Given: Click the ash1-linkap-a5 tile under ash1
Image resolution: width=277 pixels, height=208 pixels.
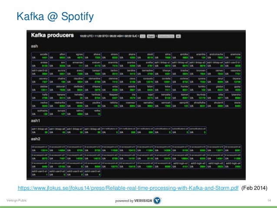Looking at the screenshot, I should (x=40, y=131).
